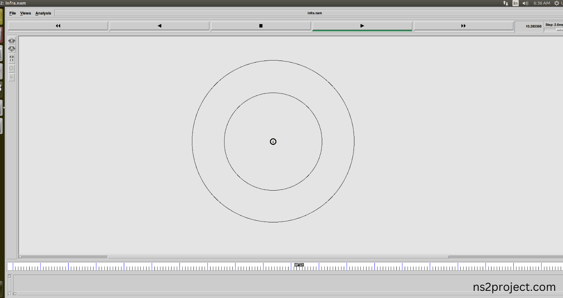Click the timeline position marker
Image resolution: width=563 pixels, height=298 pixels.
point(299,265)
